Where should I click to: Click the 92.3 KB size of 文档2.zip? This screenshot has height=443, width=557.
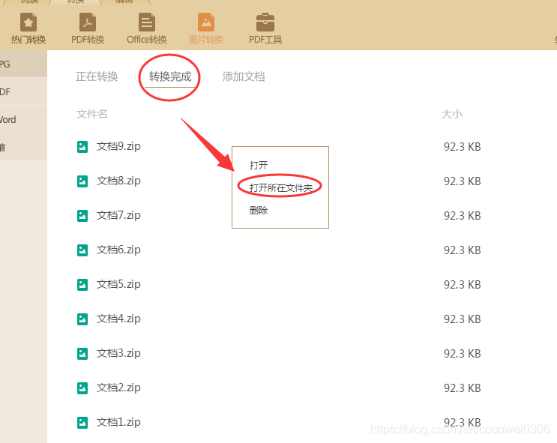[x=462, y=388]
